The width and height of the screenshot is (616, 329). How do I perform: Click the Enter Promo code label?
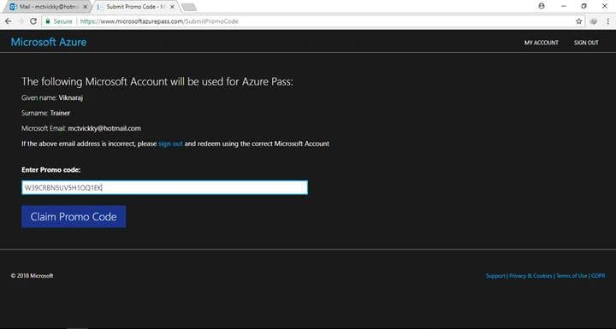tap(51, 169)
